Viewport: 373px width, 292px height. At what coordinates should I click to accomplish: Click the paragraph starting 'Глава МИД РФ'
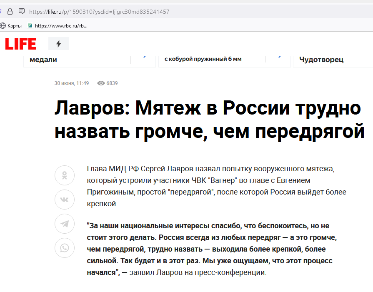tap(216, 186)
